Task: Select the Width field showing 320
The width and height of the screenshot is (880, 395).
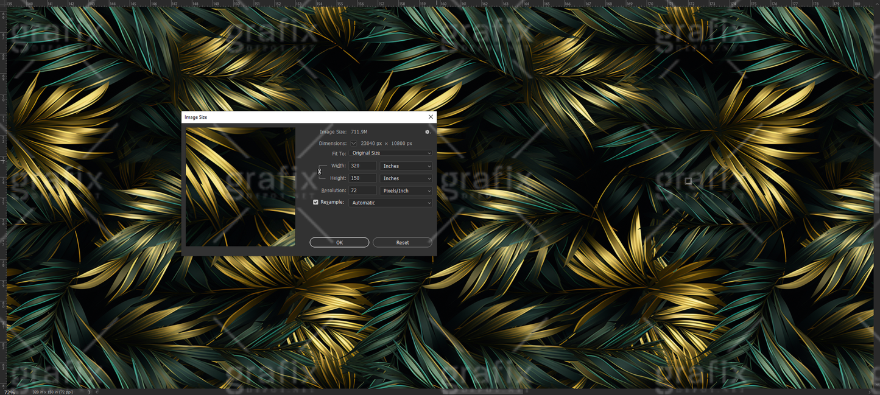Action: (x=362, y=166)
